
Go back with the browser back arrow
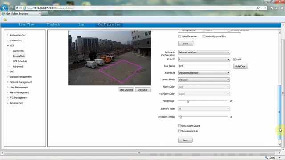pos(4,8)
